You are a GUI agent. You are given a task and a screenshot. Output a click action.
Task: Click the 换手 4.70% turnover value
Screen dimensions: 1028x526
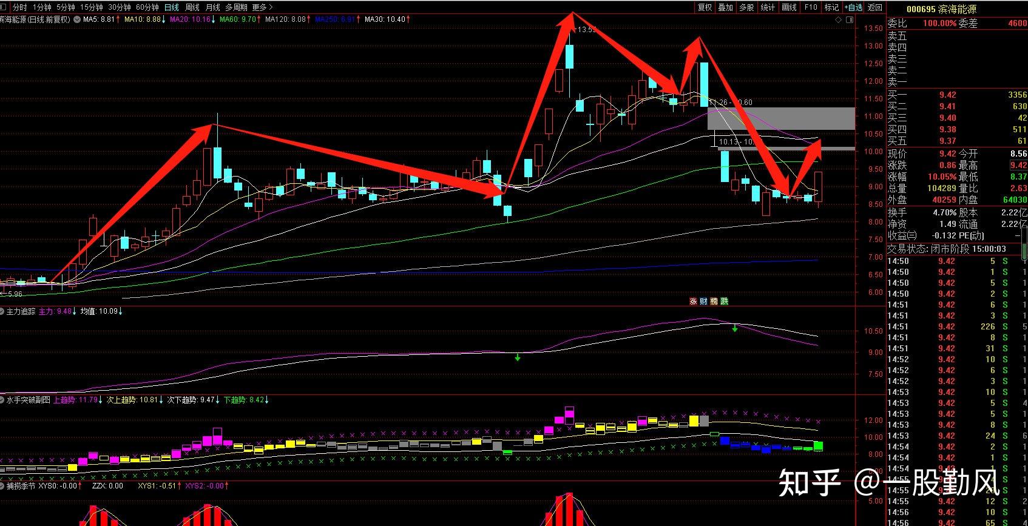coord(945,212)
